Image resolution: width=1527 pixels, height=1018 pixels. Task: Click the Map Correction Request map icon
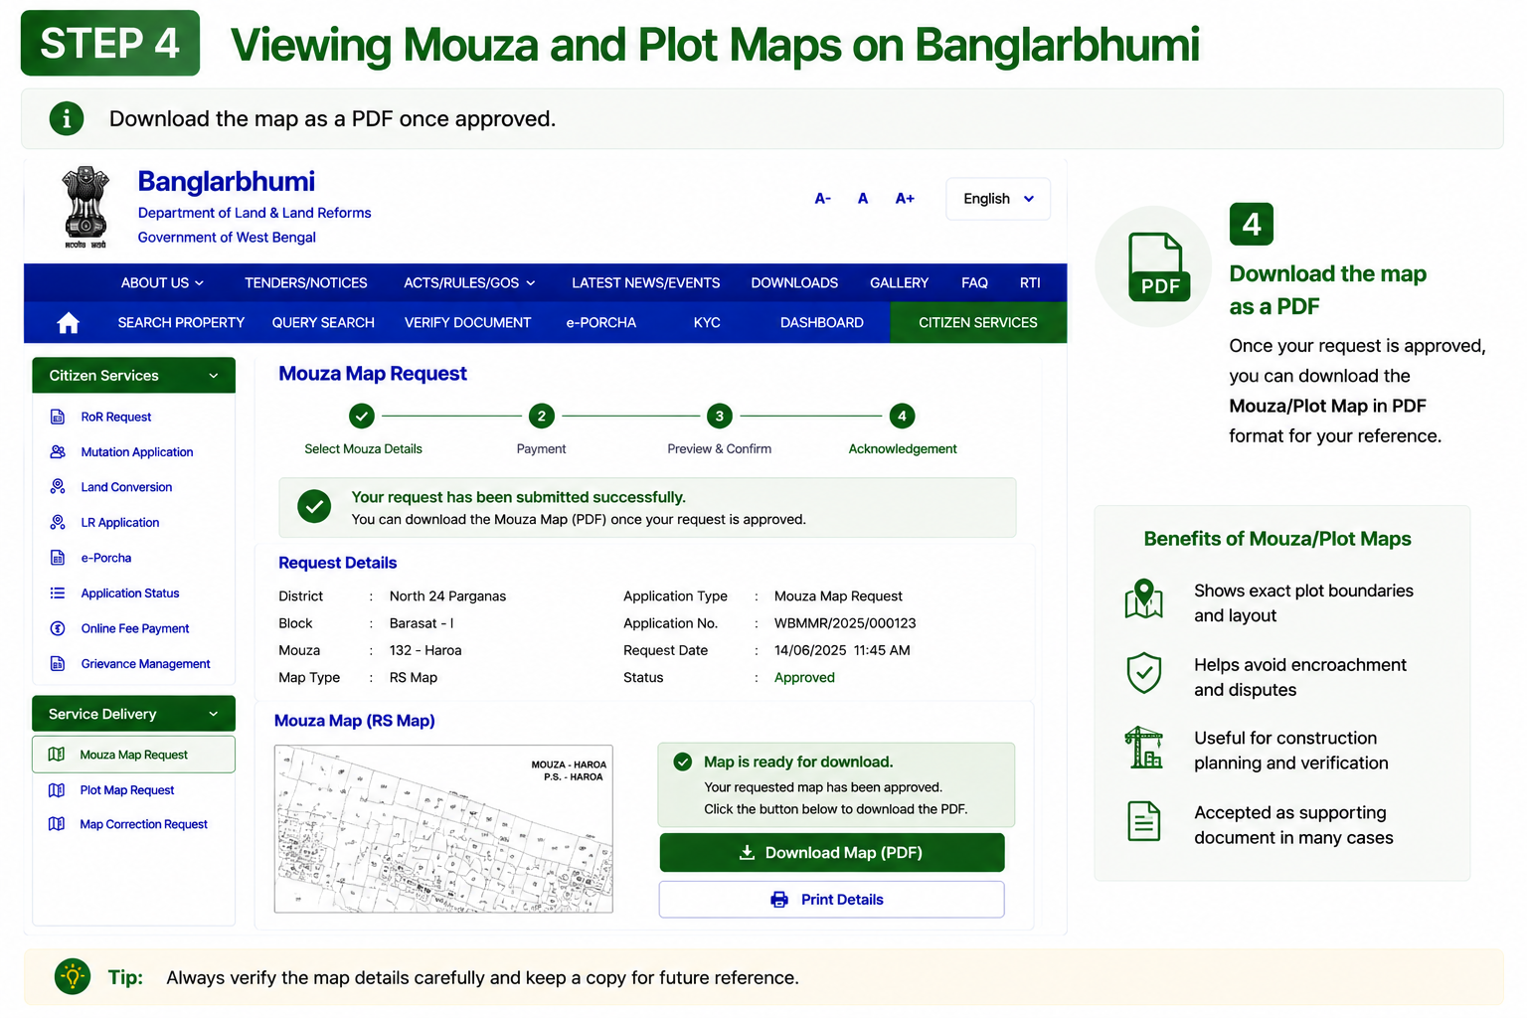(57, 824)
